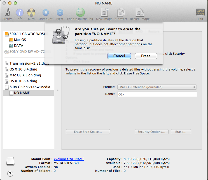Select the 500.11 GB WDC drive
Image resolution: width=208 pixels, height=180 pixels.
[x=29, y=34]
